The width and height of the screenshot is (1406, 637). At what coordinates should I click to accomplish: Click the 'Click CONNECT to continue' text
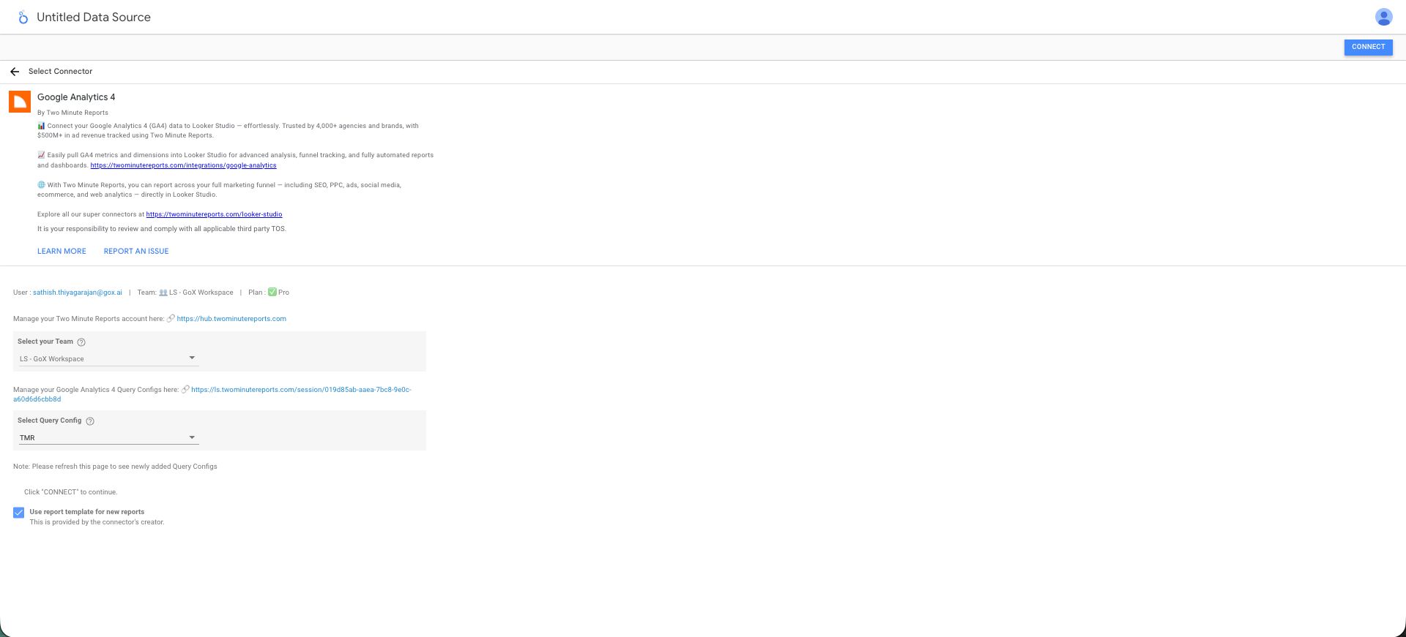[x=70, y=492]
